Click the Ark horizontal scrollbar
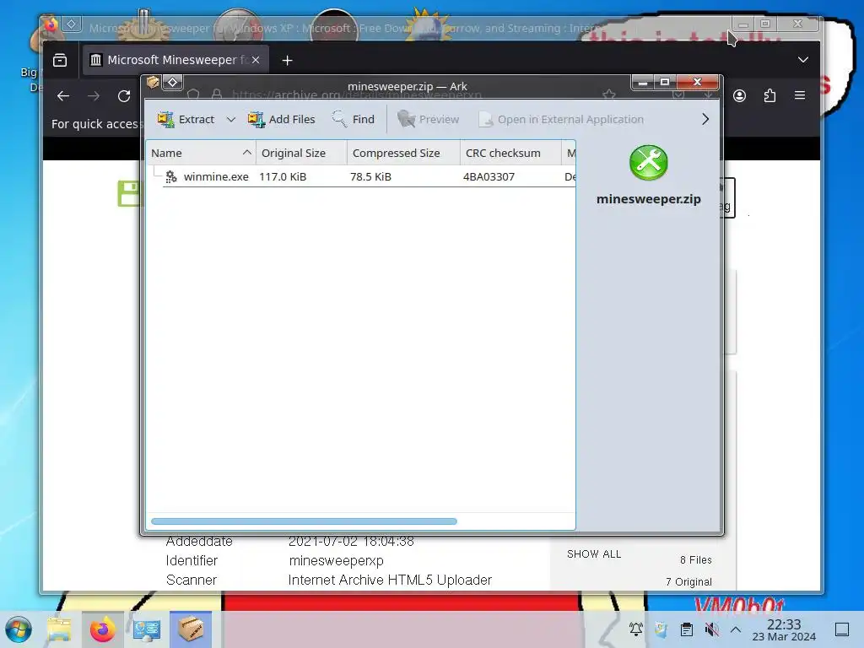The width and height of the screenshot is (864, 648). (x=304, y=521)
